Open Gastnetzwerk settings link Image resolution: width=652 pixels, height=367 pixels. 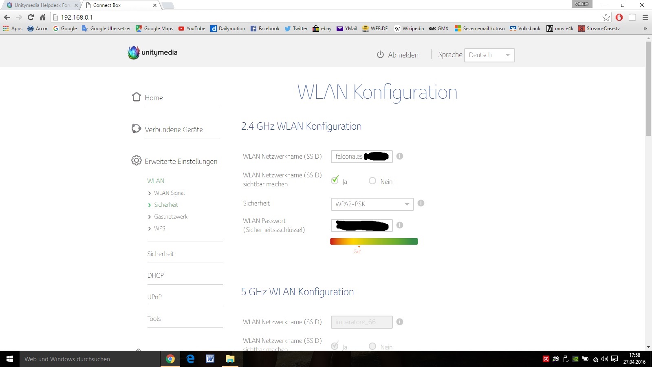(x=170, y=217)
